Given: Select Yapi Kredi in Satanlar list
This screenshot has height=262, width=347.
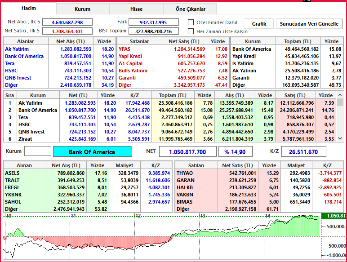Looking at the screenshot, I should [x=130, y=56].
